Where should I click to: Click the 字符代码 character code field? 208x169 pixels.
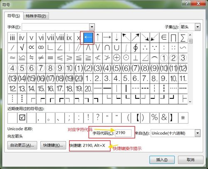[x=123, y=133]
